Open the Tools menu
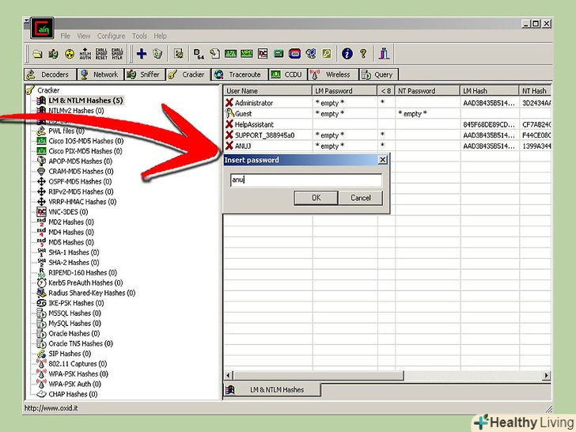 click(x=139, y=36)
